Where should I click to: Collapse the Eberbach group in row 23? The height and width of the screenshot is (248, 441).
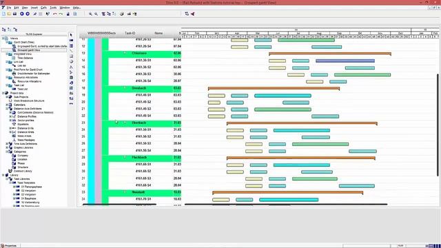[125, 123]
